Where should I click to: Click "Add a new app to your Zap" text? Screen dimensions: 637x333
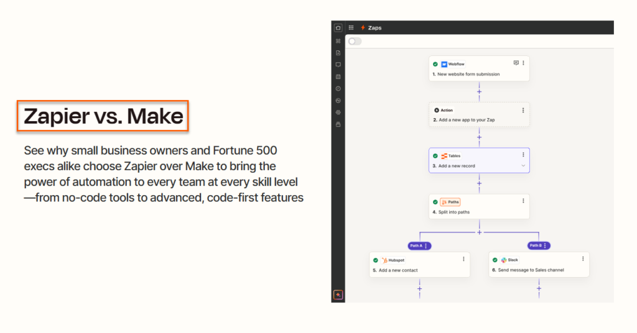[467, 120]
